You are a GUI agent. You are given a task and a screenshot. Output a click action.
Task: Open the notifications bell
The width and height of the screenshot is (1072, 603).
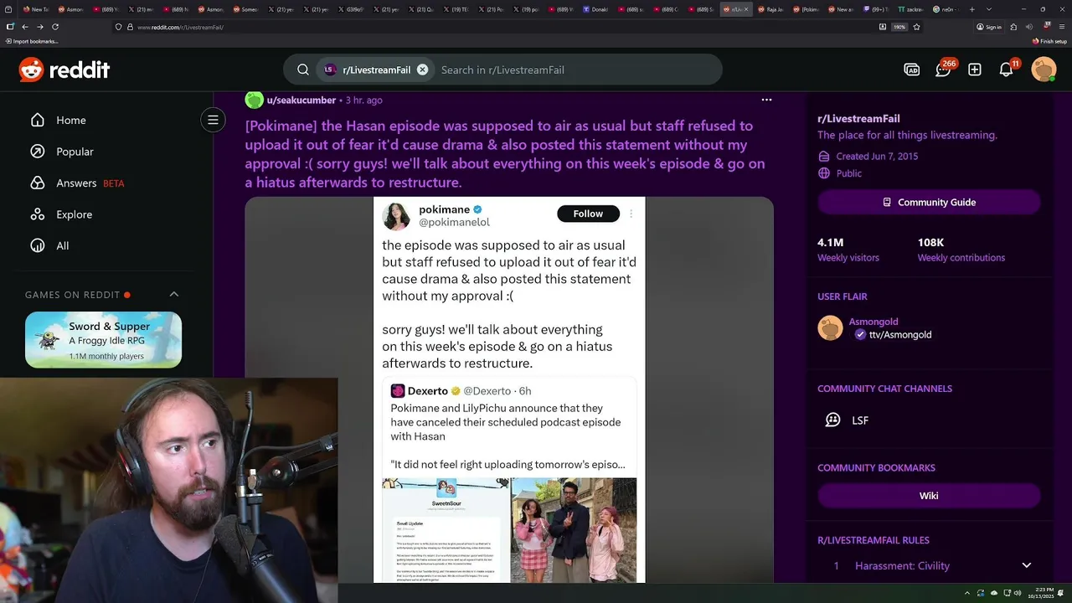pos(1006,70)
